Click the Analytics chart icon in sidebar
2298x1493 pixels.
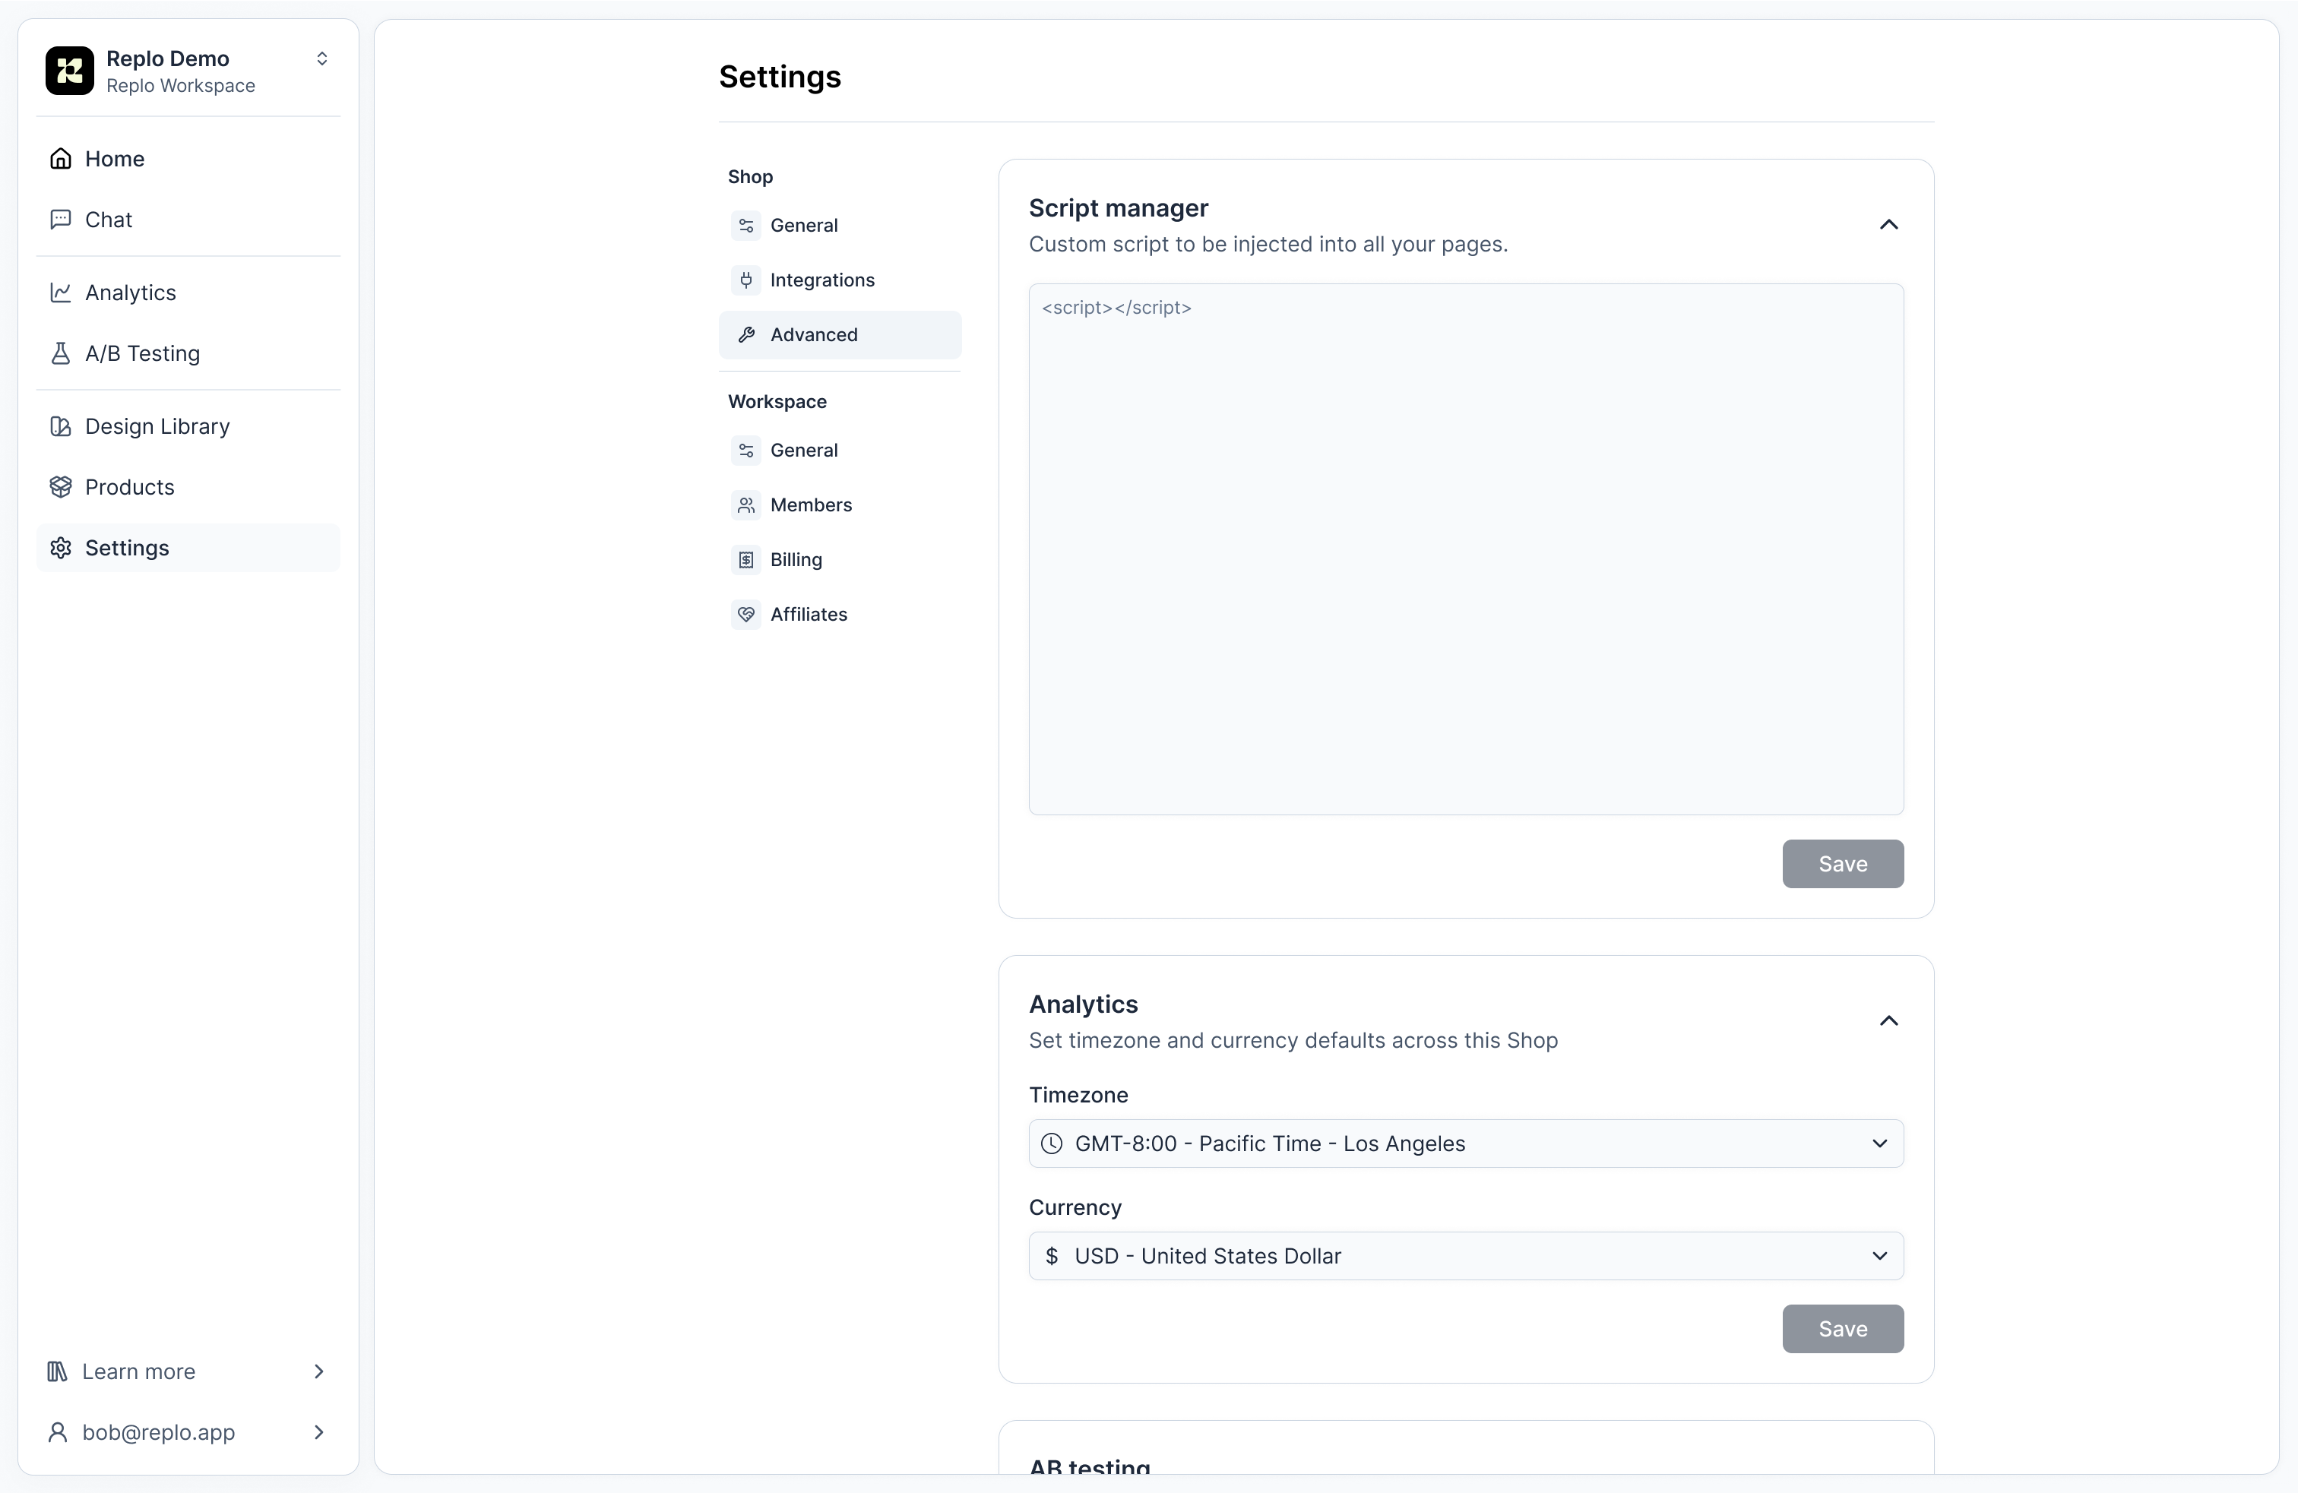click(61, 293)
